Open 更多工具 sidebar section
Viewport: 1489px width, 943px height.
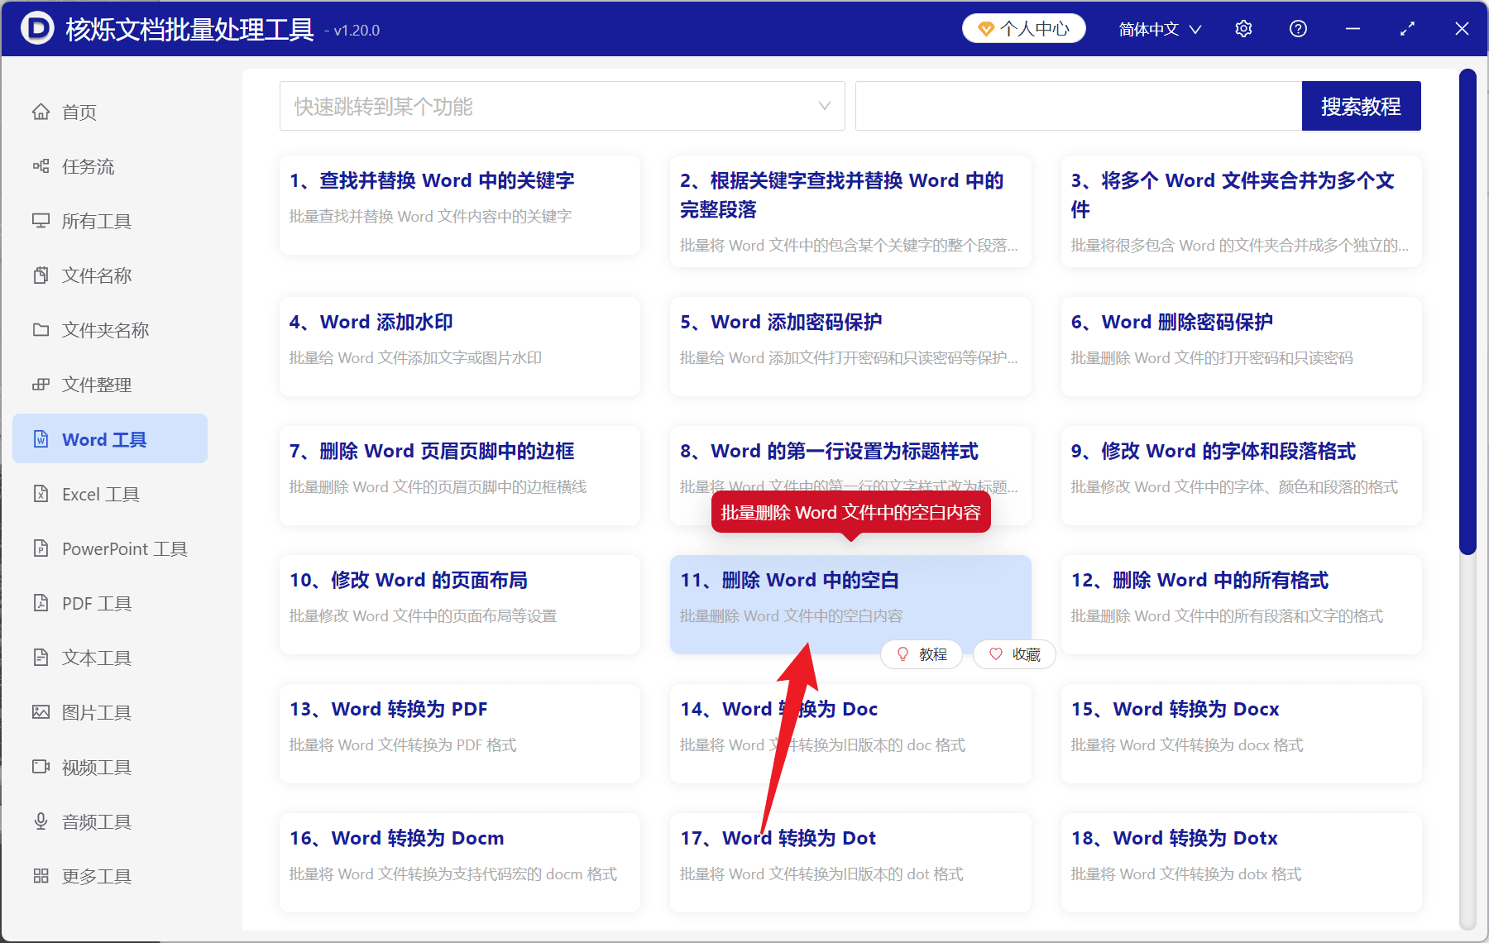click(x=110, y=876)
